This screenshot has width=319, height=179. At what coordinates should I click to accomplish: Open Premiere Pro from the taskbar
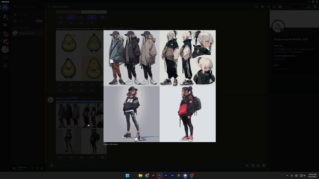[166, 176]
